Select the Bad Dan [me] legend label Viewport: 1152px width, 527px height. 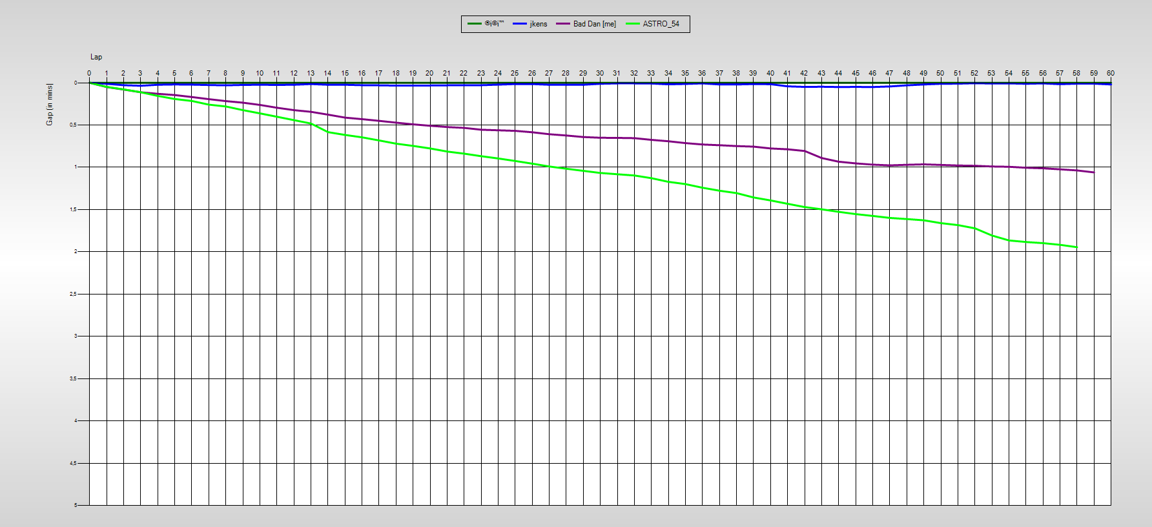tap(594, 24)
